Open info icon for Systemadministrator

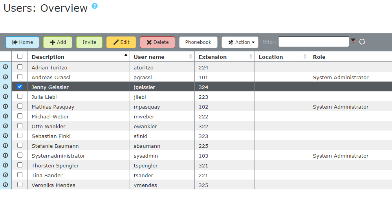(x=5, y=155)
